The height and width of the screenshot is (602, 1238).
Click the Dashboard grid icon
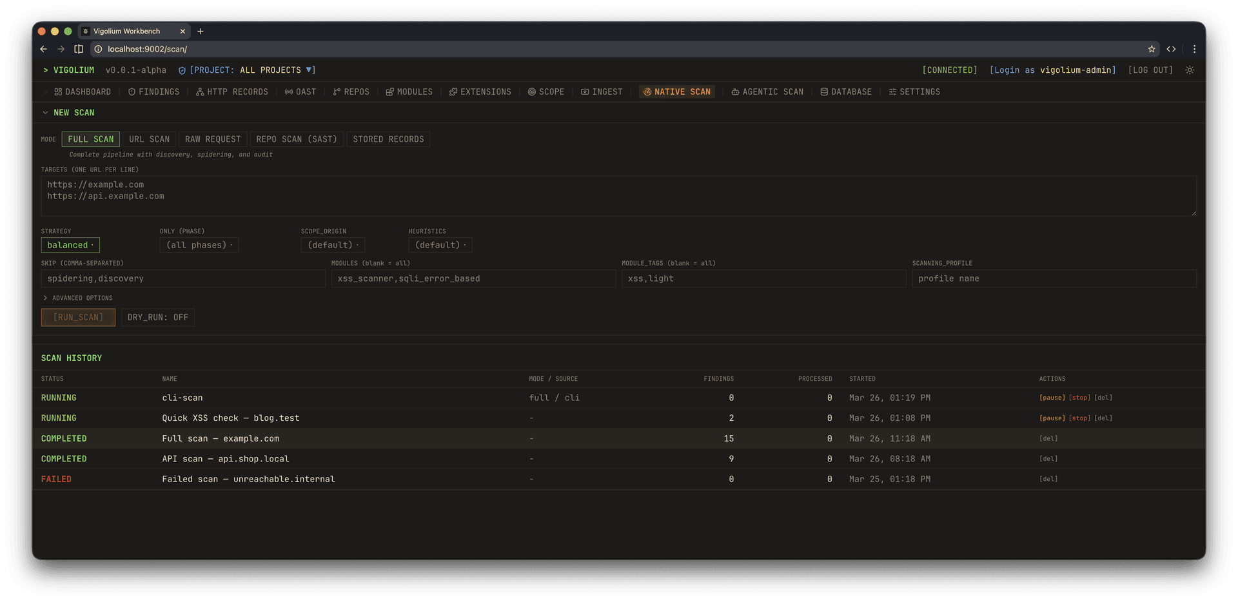click(x=58, y=92)
